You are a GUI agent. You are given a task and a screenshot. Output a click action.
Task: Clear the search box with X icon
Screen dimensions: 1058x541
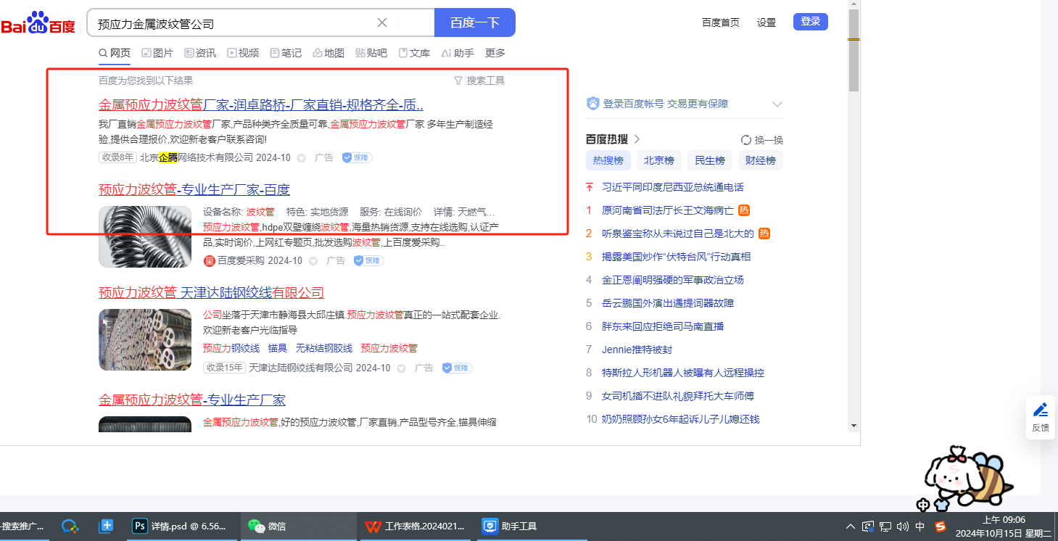tap(382, 22)
